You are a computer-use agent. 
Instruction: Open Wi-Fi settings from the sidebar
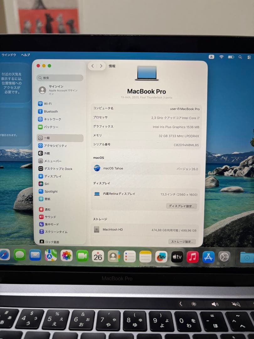tap(47, 104)
